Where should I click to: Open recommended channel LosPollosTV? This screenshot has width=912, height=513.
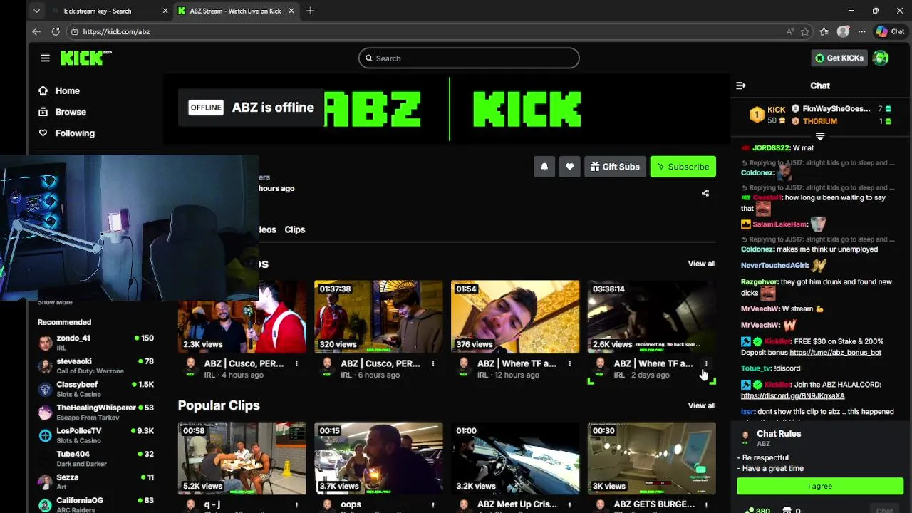coord(95,435)
